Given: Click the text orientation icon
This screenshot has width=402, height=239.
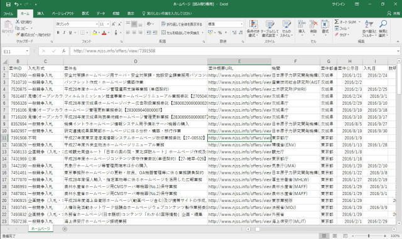Looking at the screenshot, I should (x=149, y=24).
